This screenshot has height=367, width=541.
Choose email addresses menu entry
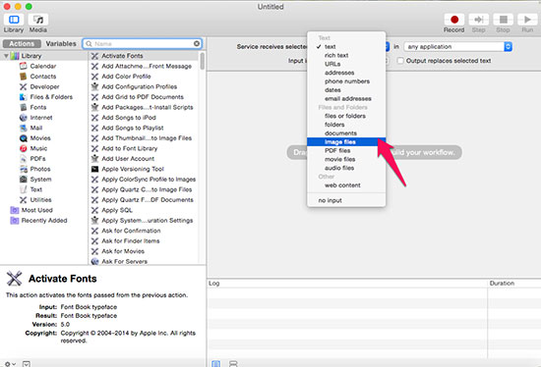point(346,98)
